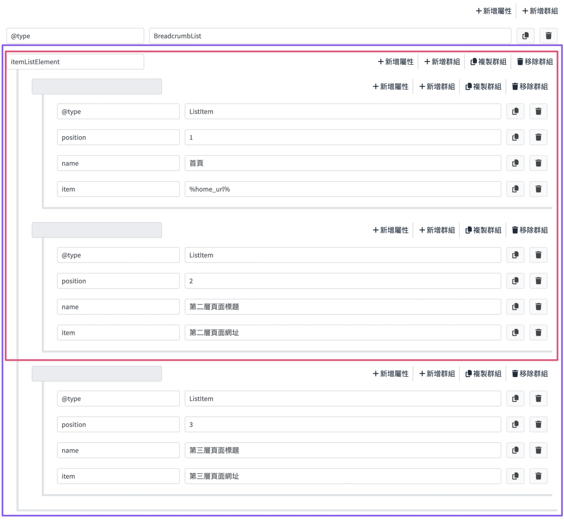Delete the 第三層頁面標題 name row
564x520 pixels.
(x=538, y=450)
